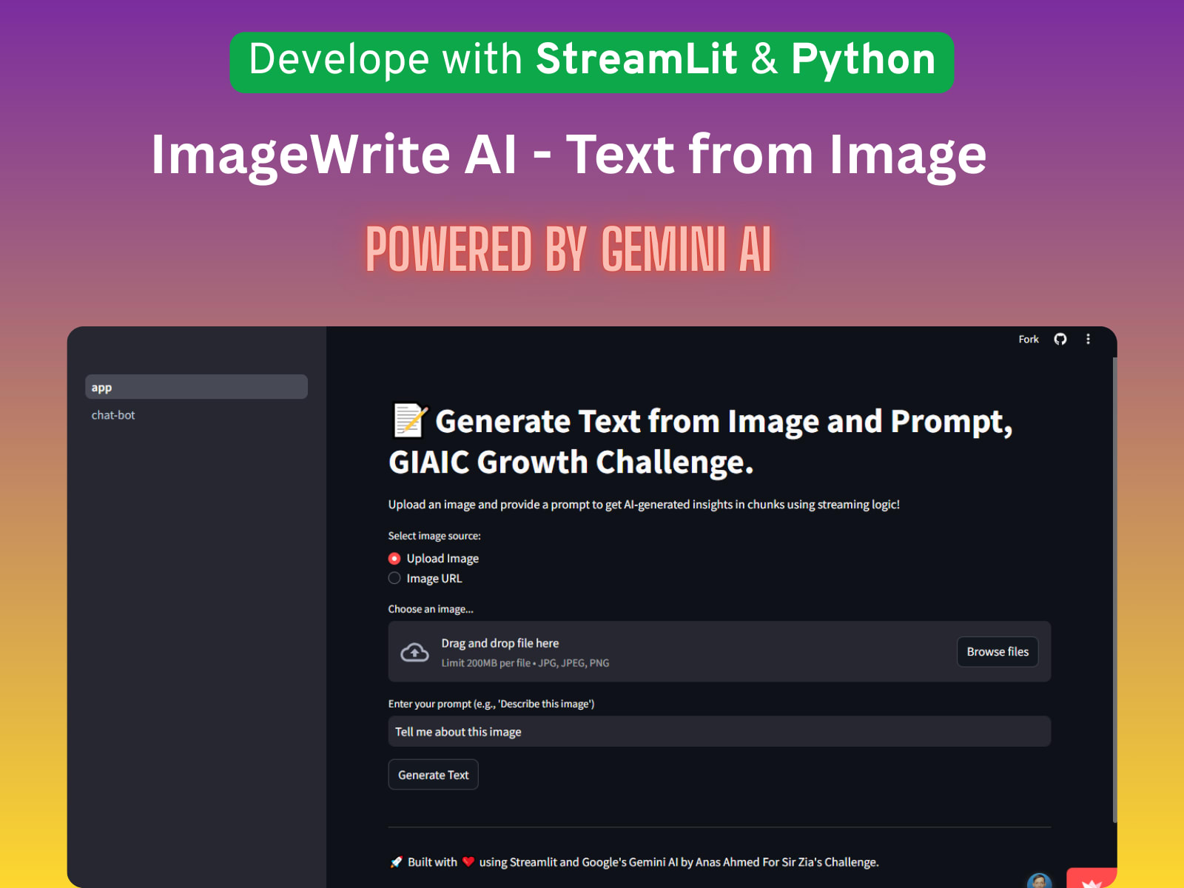Select the Image URL radio button

[394, 577]
